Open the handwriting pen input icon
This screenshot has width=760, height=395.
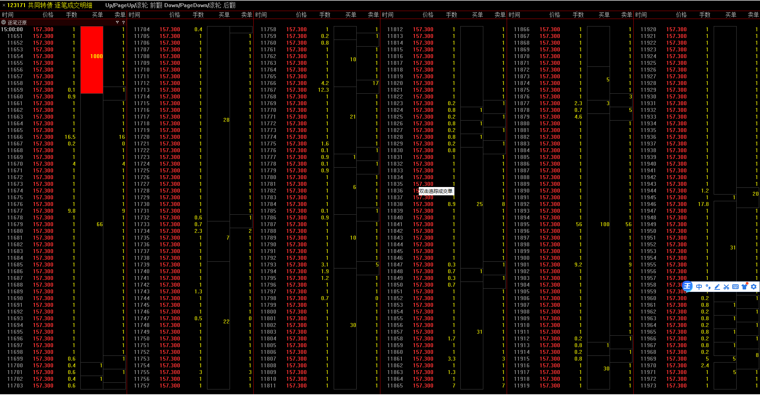pyautogui.click(x=717, y=287)
